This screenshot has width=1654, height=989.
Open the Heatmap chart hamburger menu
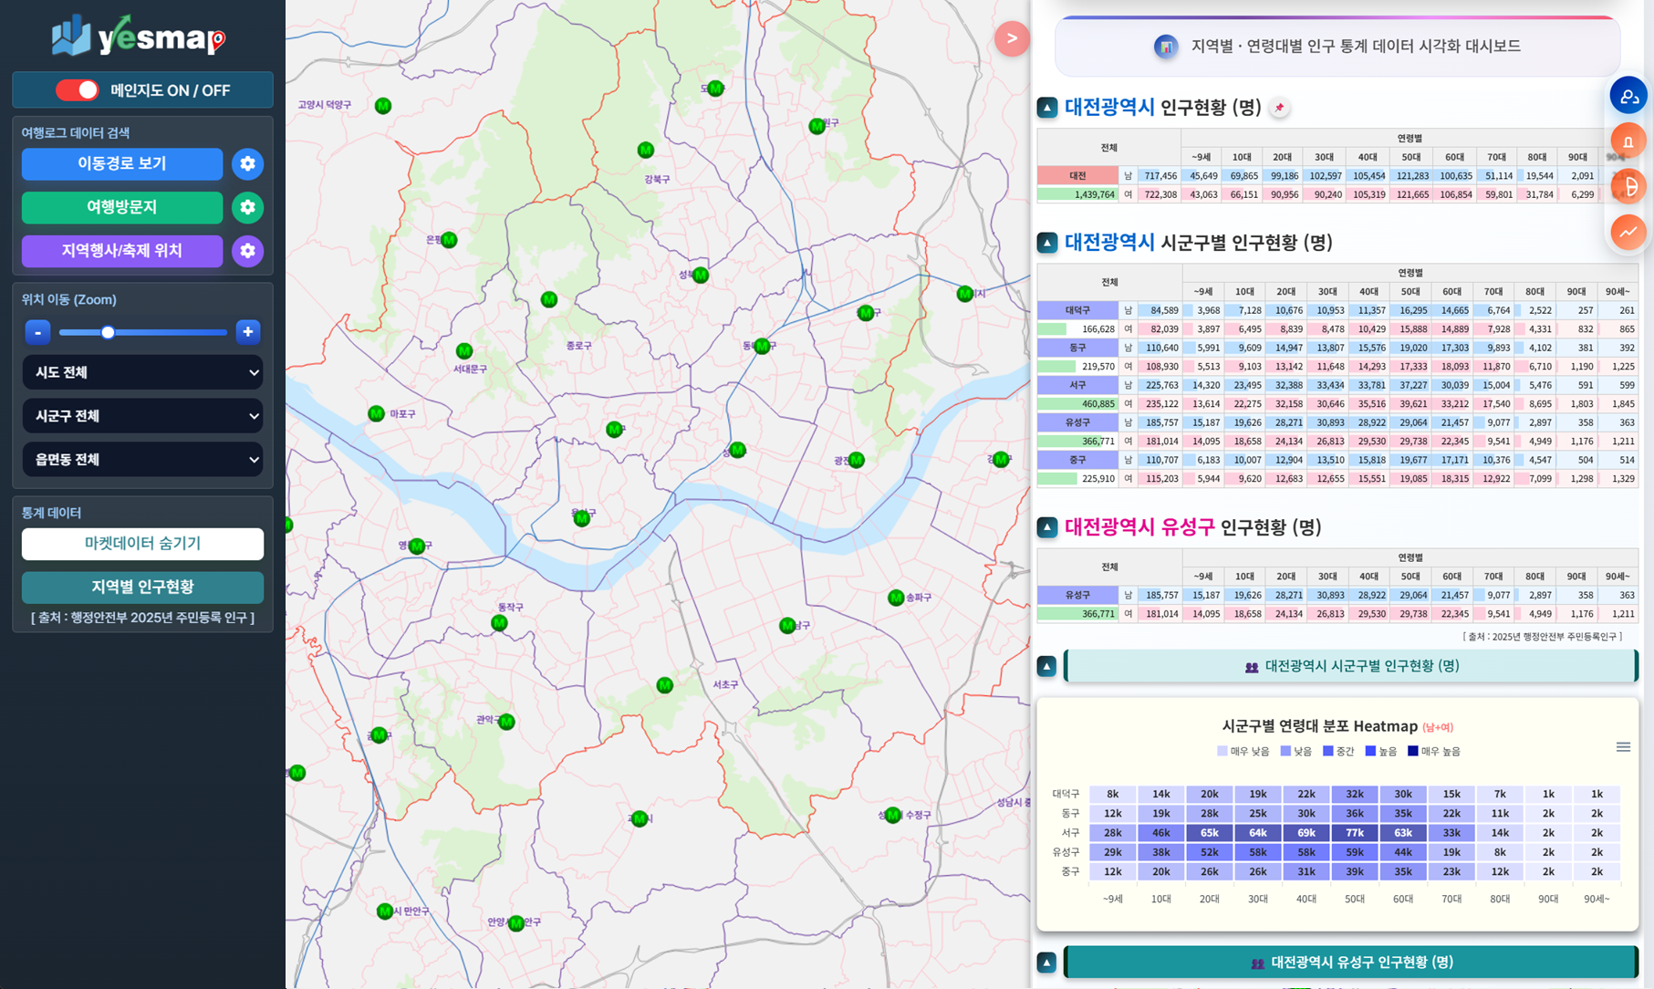pos(1623,747)
